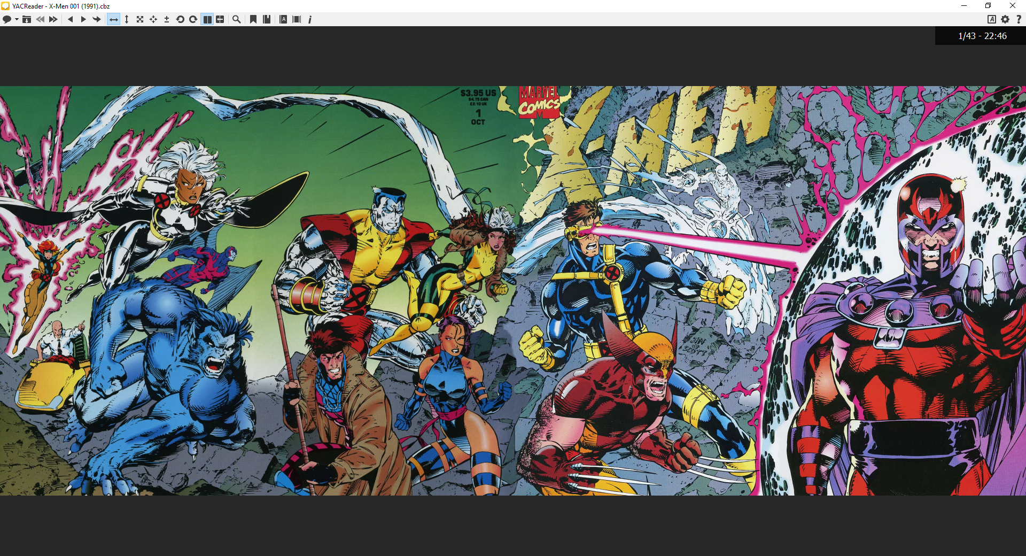Show the magnifying glass
The width and height of the screenshot is (1026, 556).
pos(236,19)
